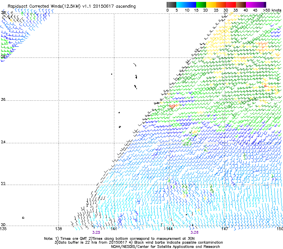Click the NOAA/NESDIS credit line
The width and height of the screenshot is (283, 249).
click(165, 247)
